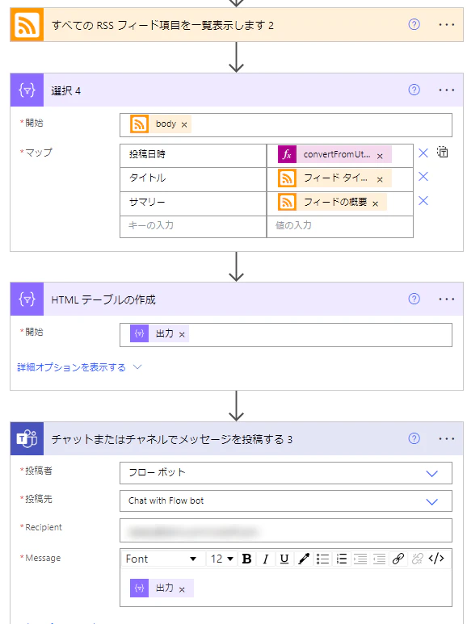This screenshot has height=624, width=467.
Task: Remove the convertFromUtc expression token
Action: [x=380, y=157]
